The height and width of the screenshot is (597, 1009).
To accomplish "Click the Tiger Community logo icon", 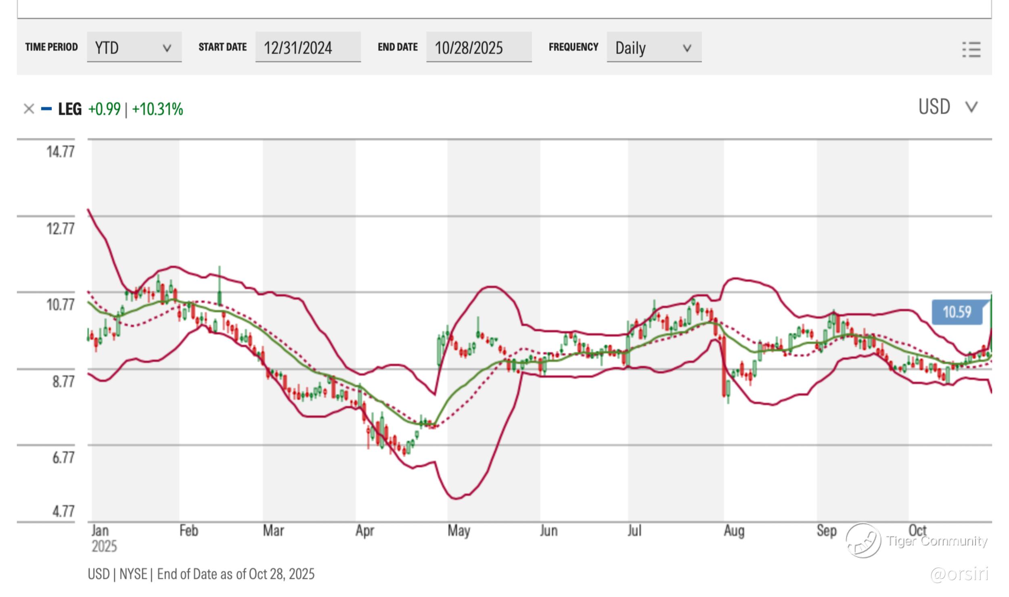I will click(863, 541).
